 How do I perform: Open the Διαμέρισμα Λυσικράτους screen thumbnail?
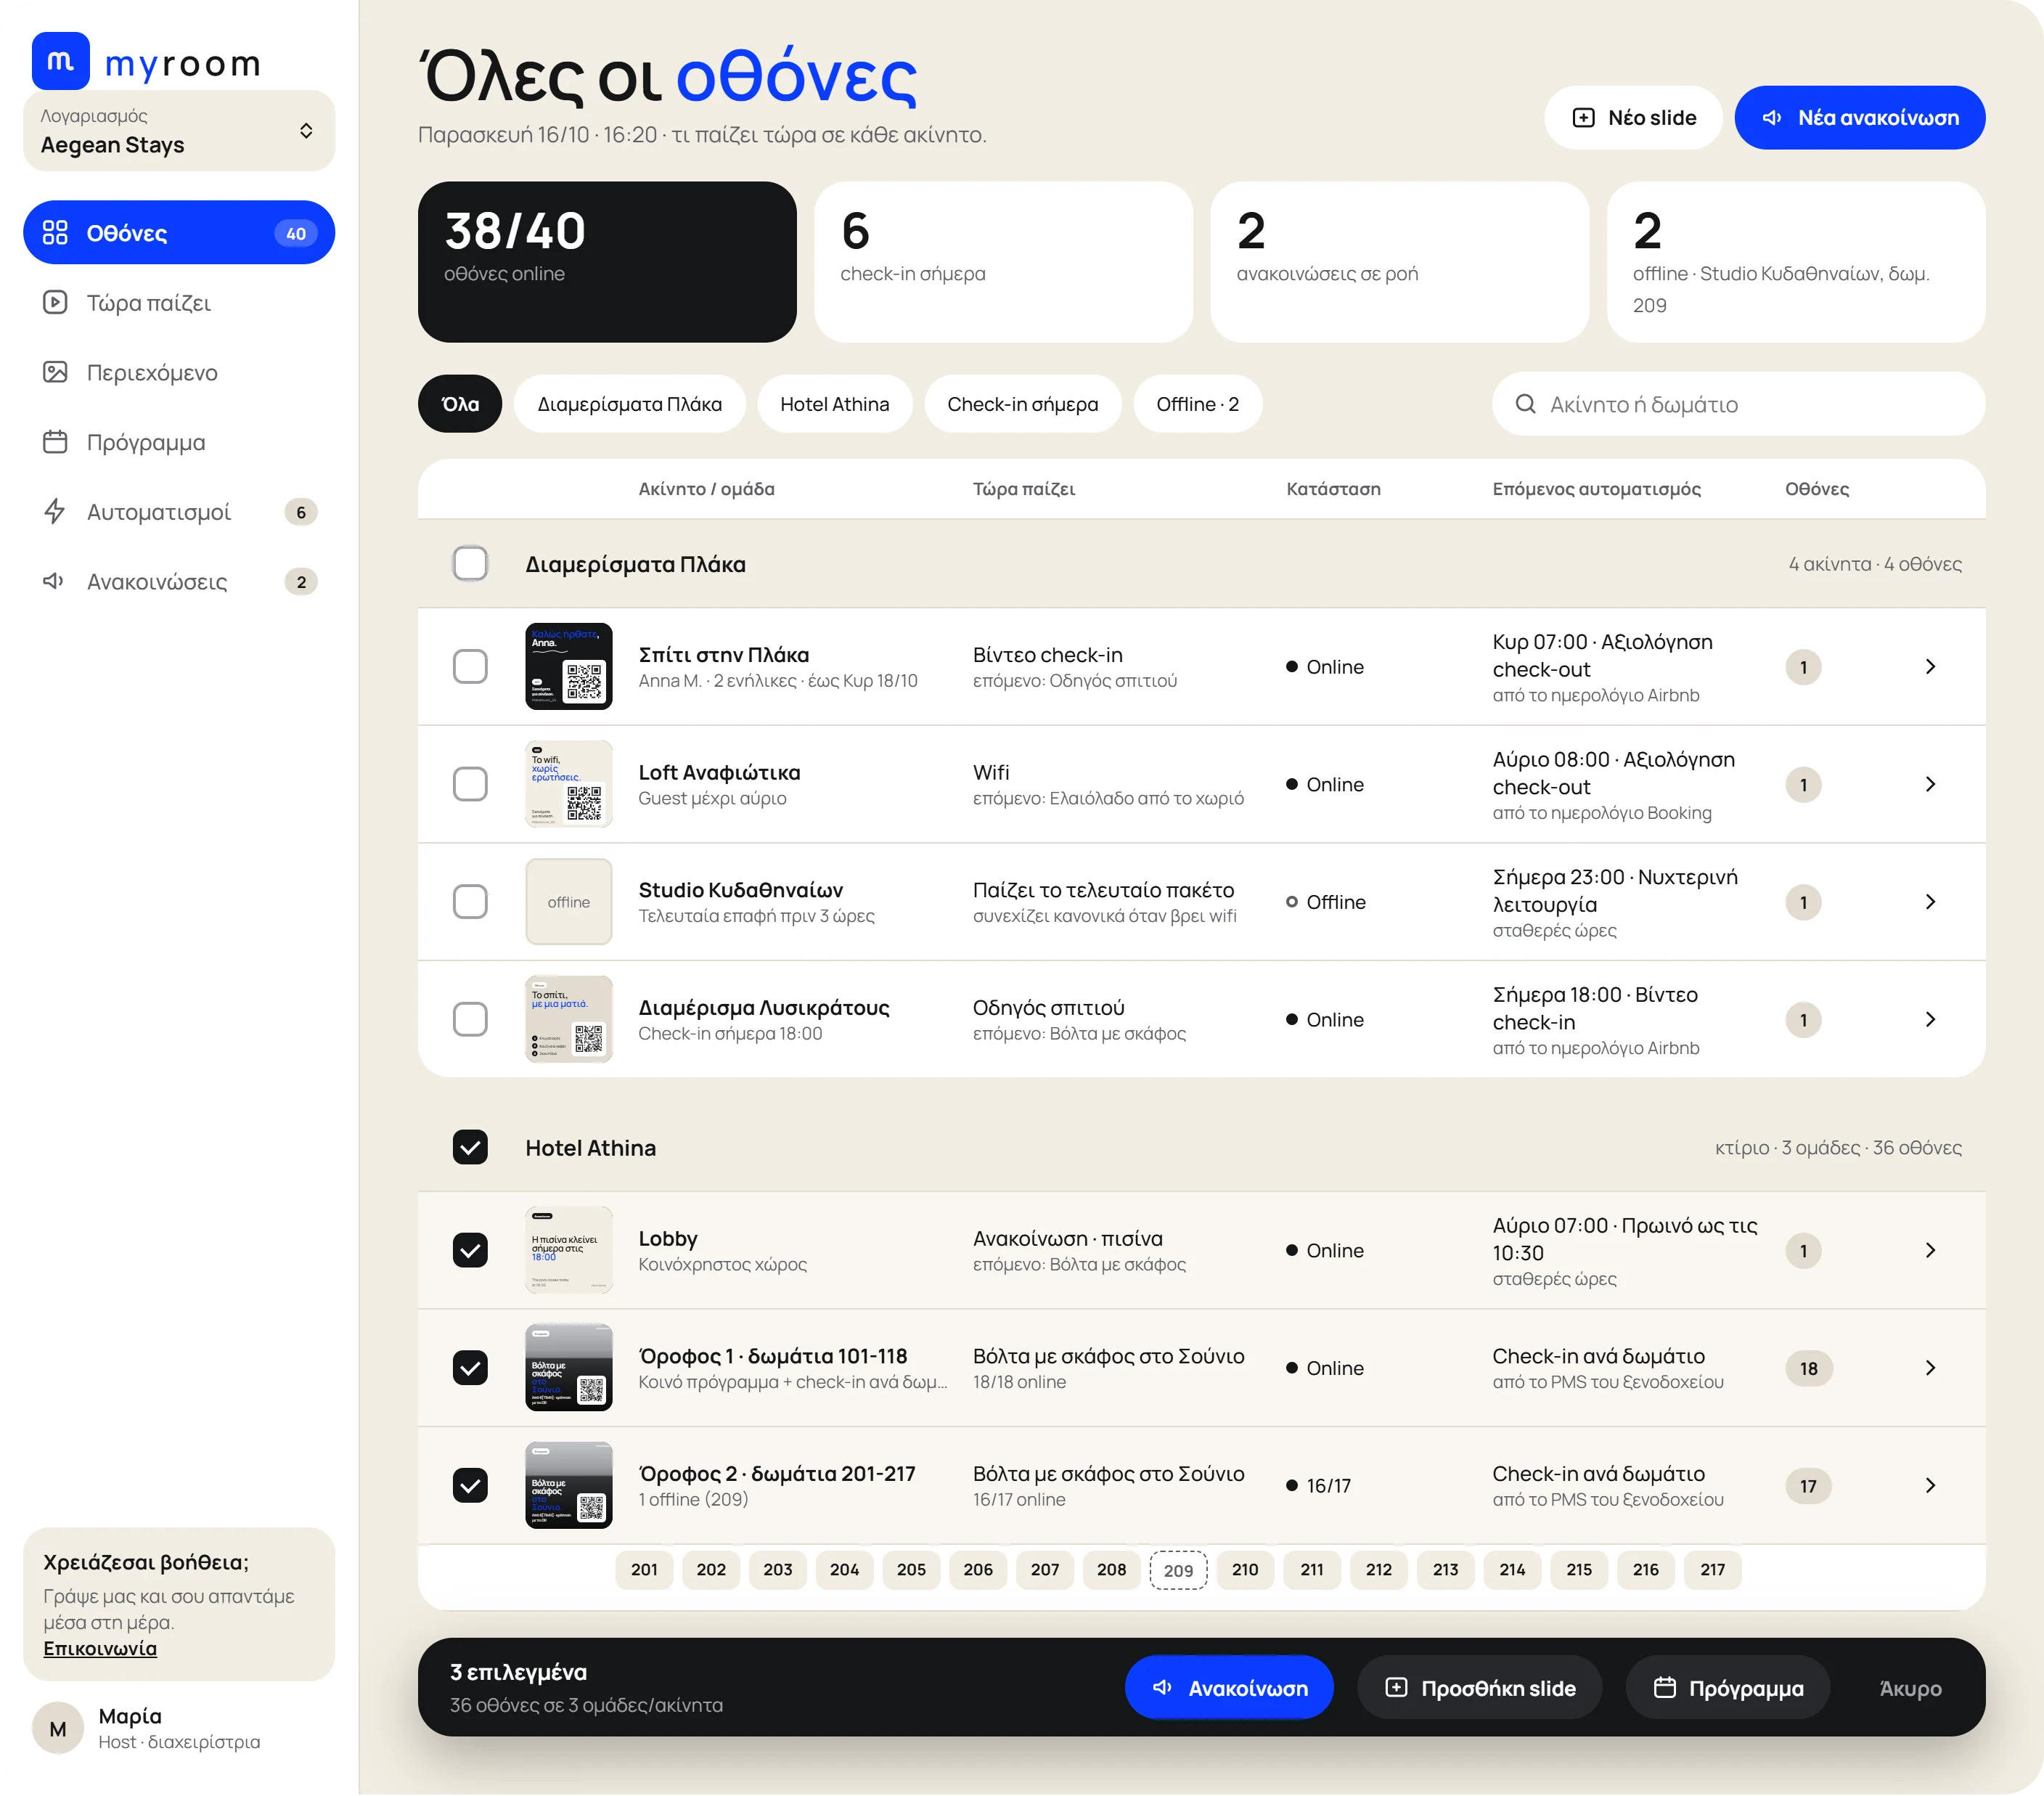569,1019
